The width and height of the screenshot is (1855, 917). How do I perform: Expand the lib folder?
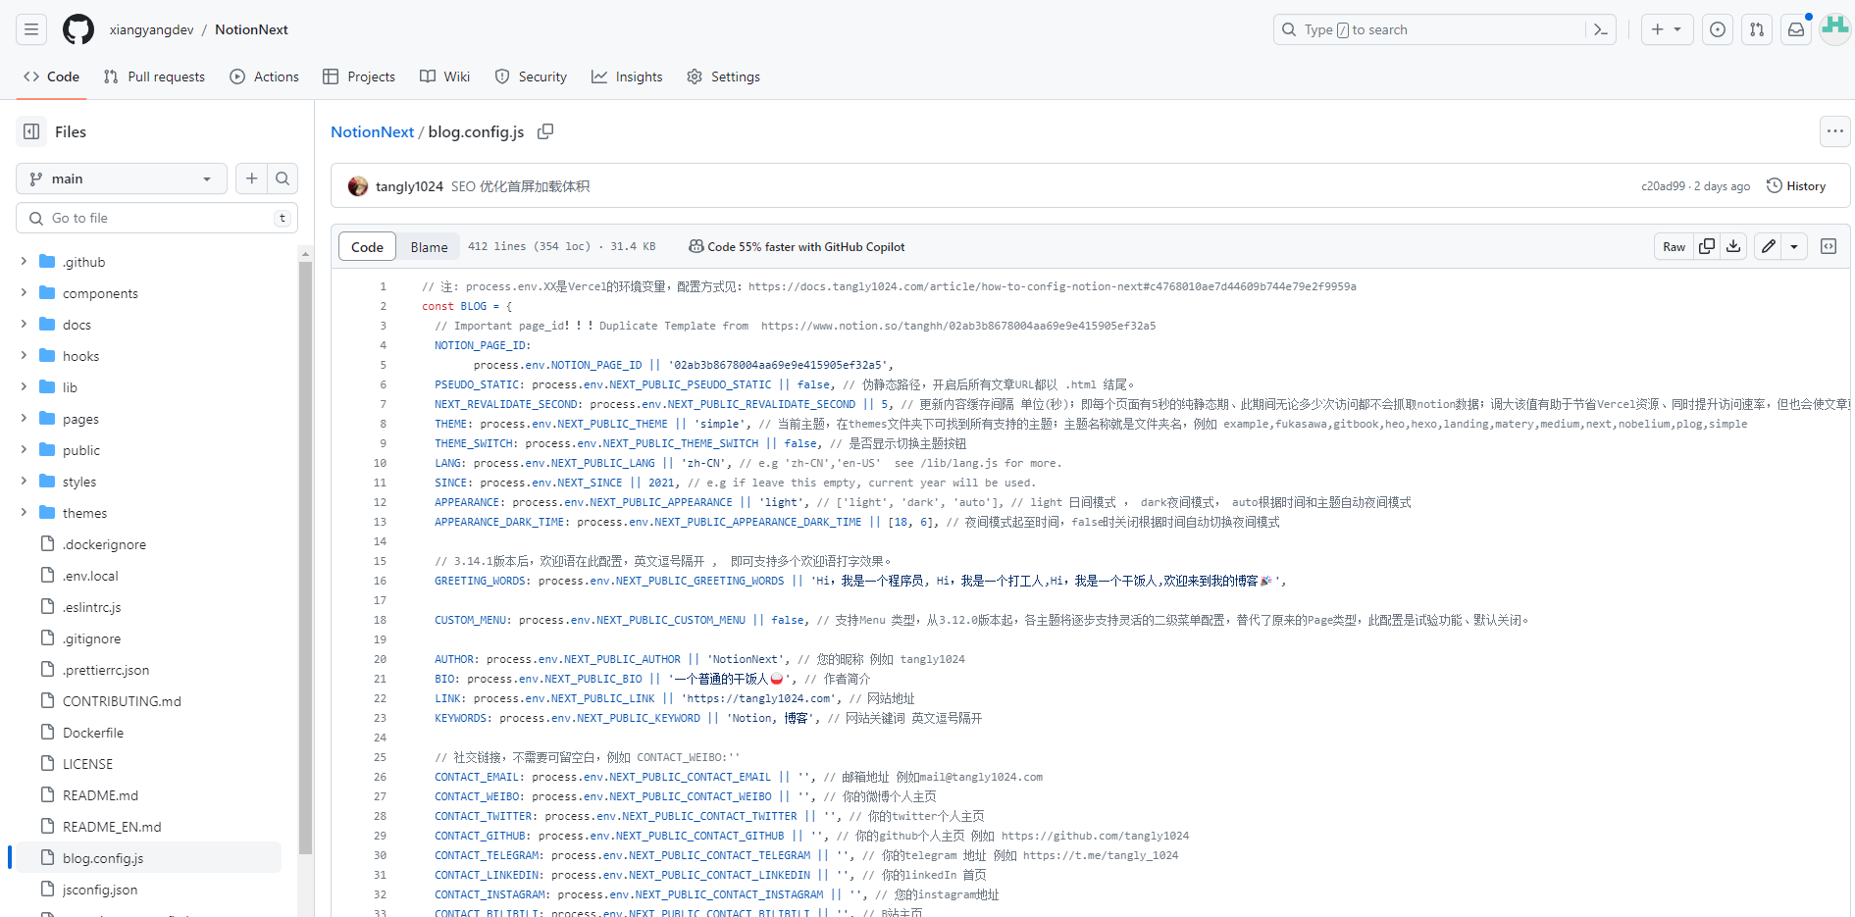[24, 387]
